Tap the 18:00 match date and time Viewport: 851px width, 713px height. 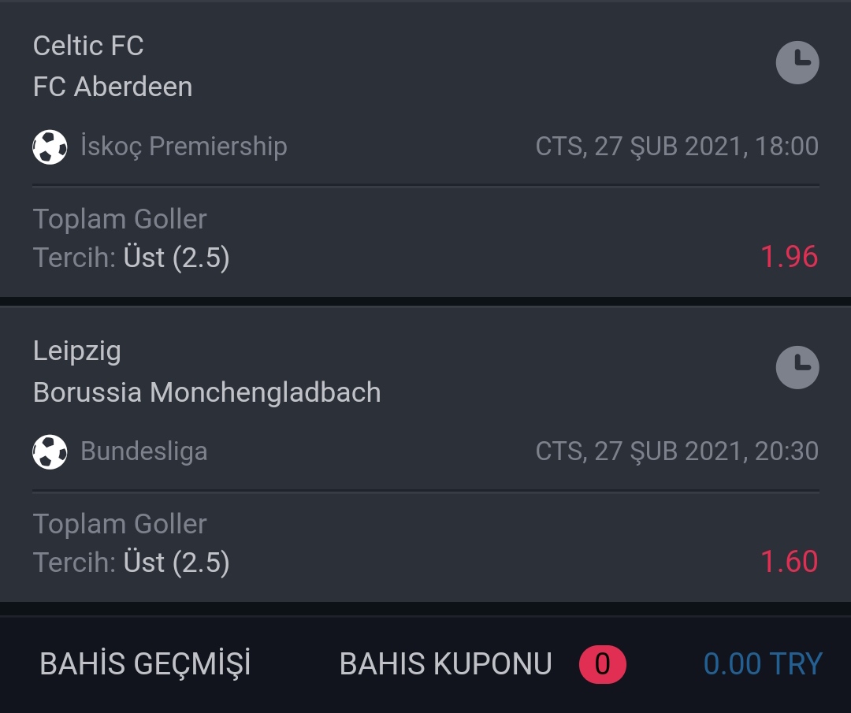(677, 147)
